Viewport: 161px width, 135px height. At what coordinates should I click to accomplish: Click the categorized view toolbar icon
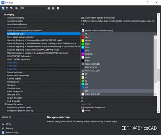point(3,8)
